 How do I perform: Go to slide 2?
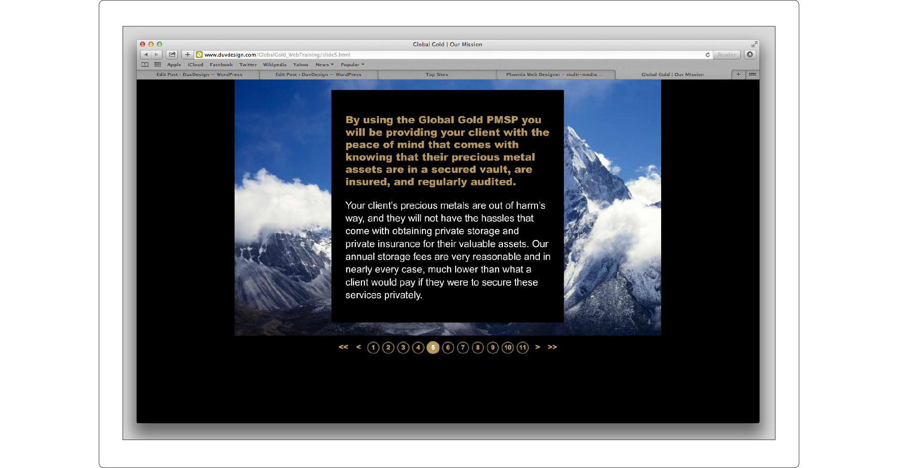pyautogui.click(x=388, y=347)
